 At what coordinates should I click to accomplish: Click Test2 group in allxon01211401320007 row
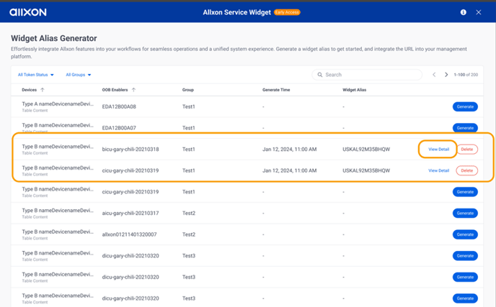tap(189, 234)
